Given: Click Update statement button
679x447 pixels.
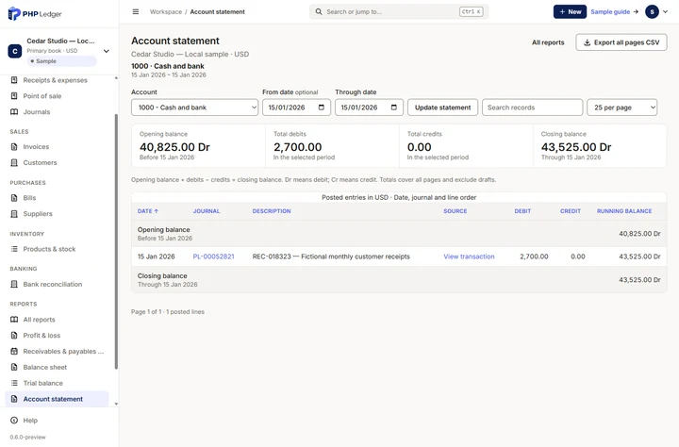Looking at the screenshot, I should (x=442, y=108).
